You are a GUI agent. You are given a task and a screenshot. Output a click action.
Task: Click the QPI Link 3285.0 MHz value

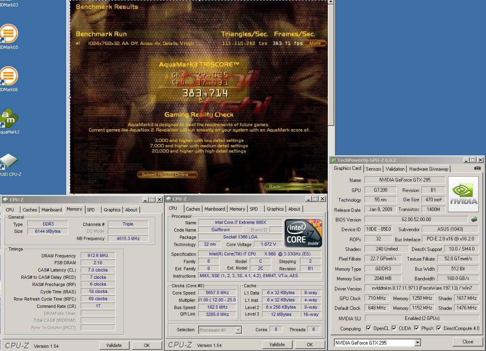pos(218,315)
